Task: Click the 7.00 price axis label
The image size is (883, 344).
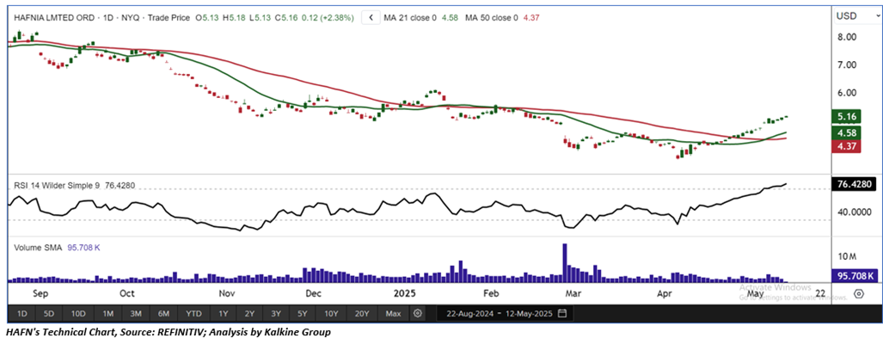Action: (x=848, y=64)
